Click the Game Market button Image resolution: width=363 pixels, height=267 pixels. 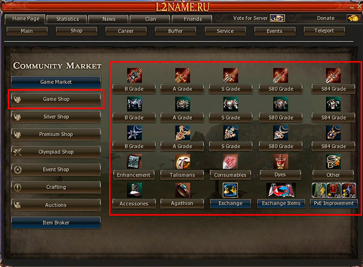pos(56,82)
